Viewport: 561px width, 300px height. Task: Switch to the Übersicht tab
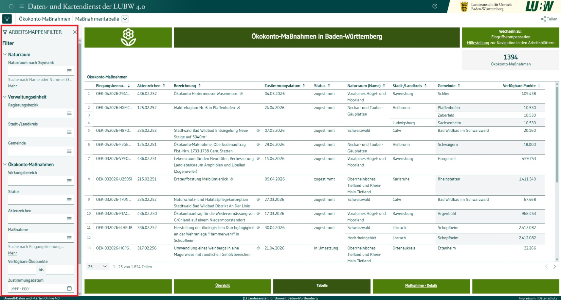pyautogui.click(x=222, y=286)
